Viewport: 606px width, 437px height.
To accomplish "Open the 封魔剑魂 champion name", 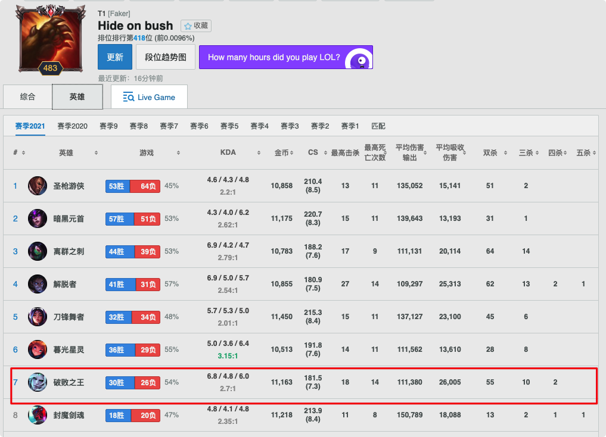I will pyautogui.click(x=69, y=416).
